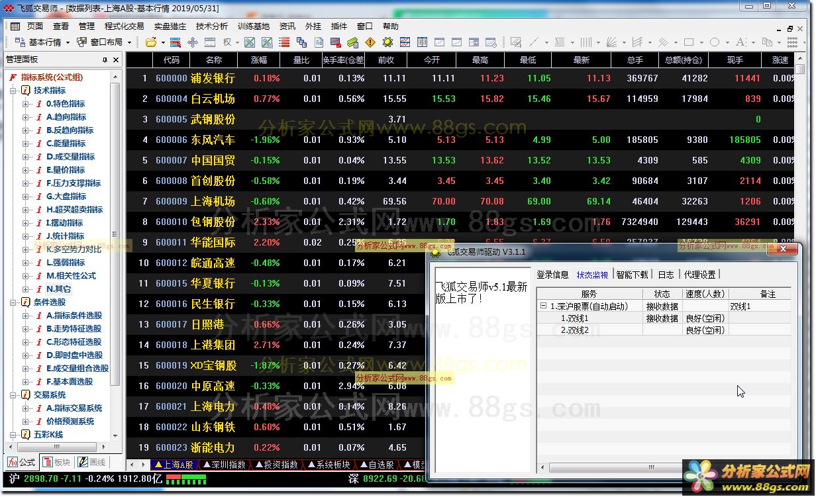Expand the A.趋向指标 tree item

(x=26, y=117)
